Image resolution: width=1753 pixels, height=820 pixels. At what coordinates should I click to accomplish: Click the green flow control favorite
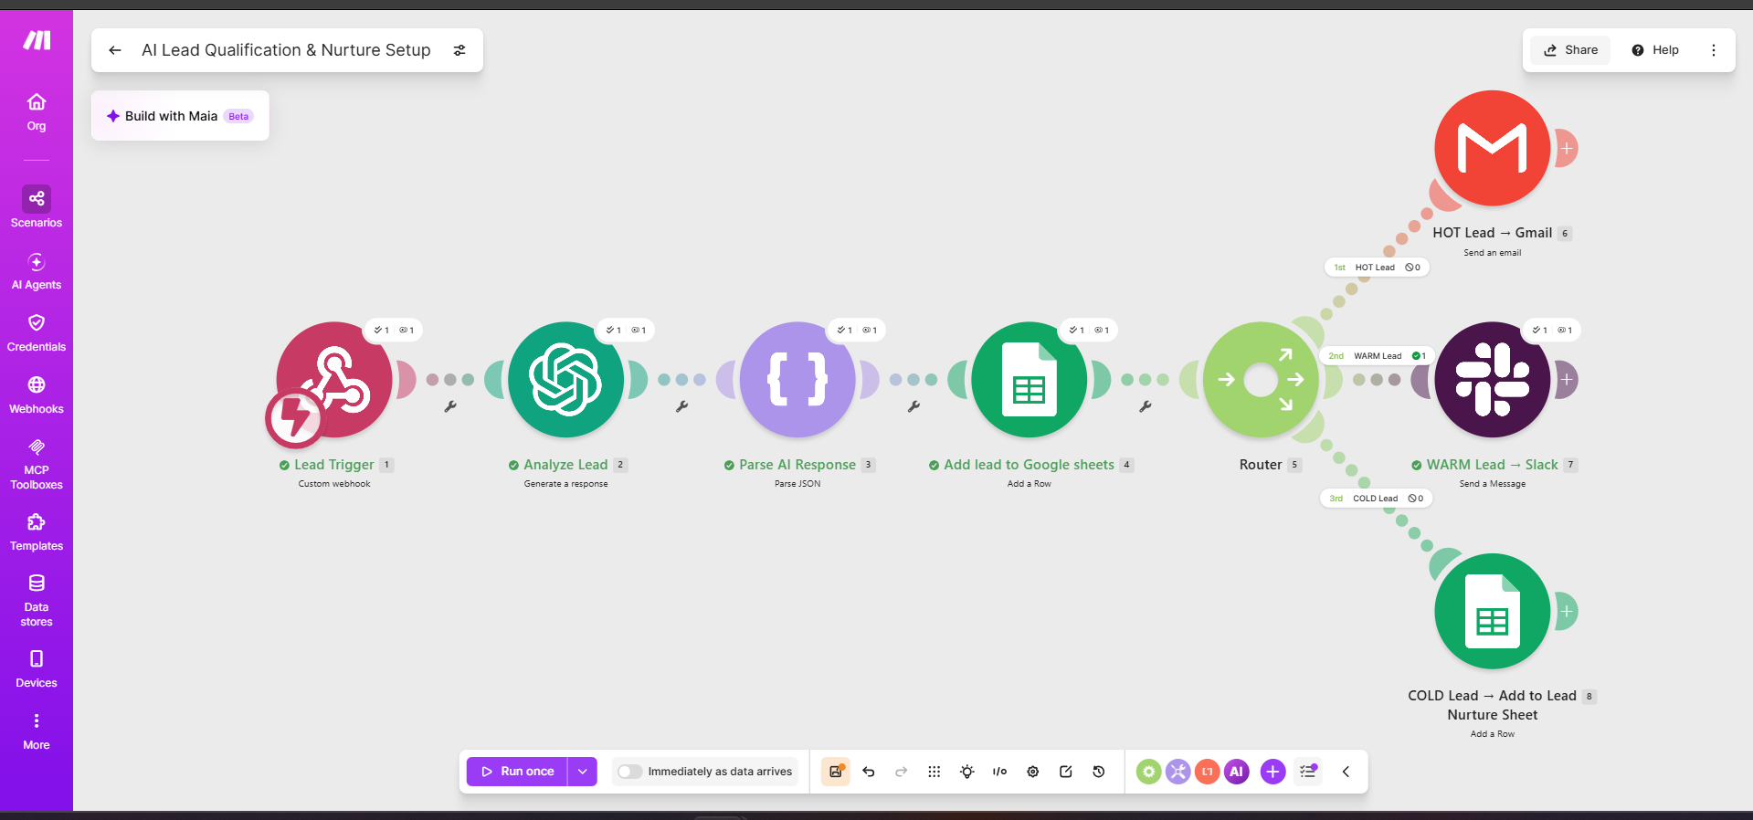coord(1148,772)
